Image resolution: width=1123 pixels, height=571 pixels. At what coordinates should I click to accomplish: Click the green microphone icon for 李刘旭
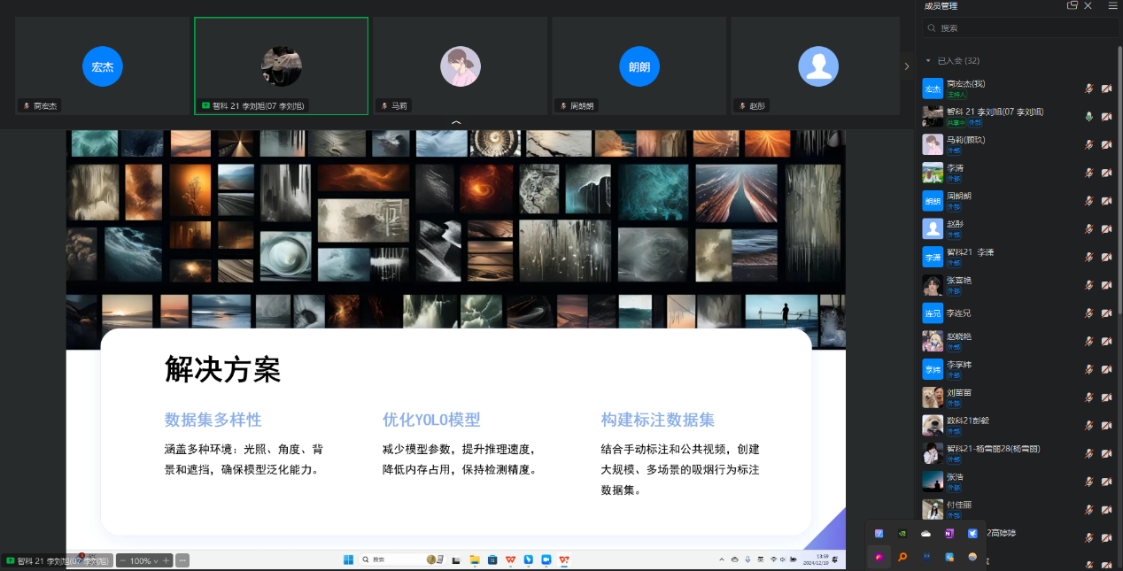coord(1089,116)
